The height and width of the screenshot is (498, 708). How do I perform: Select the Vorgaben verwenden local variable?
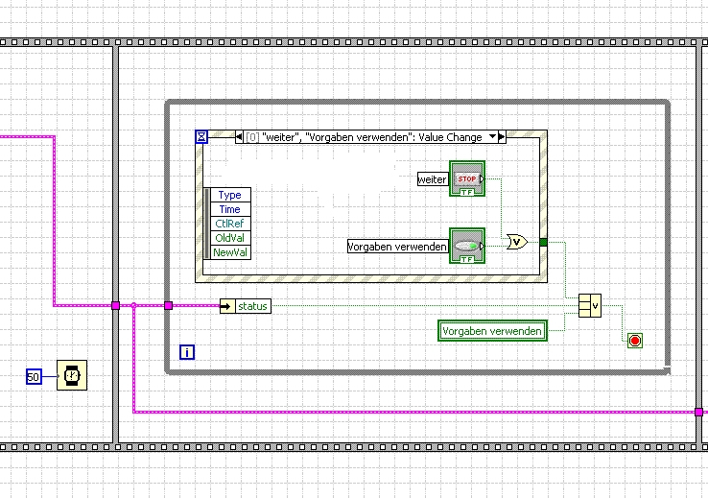[x=492, y=331]
